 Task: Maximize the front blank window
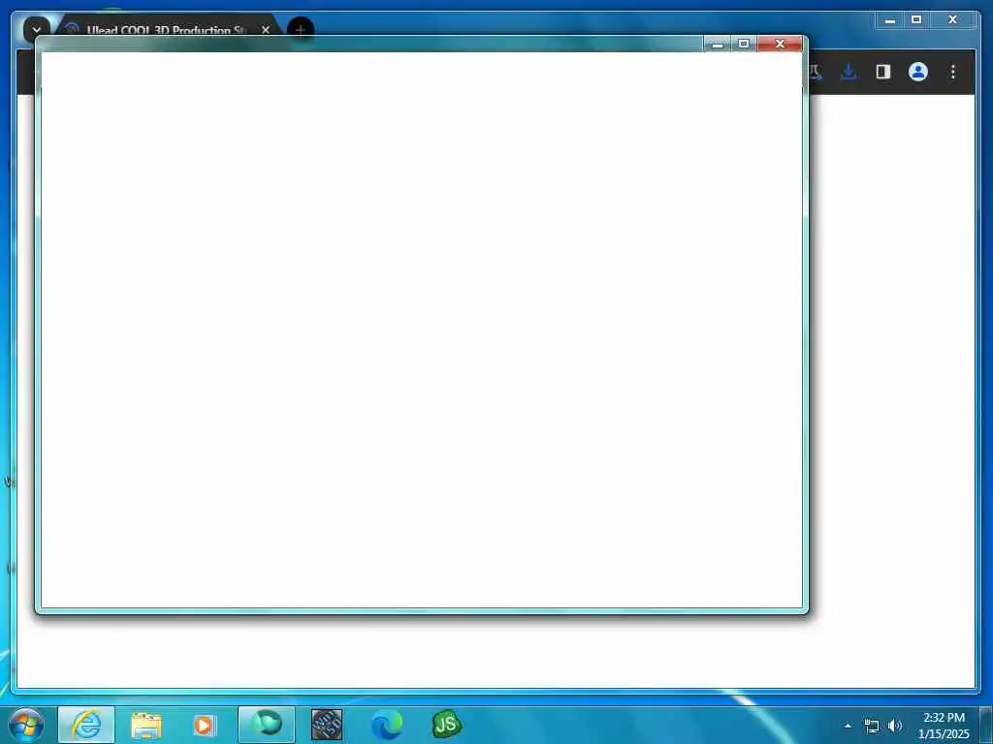click(744, 44)
